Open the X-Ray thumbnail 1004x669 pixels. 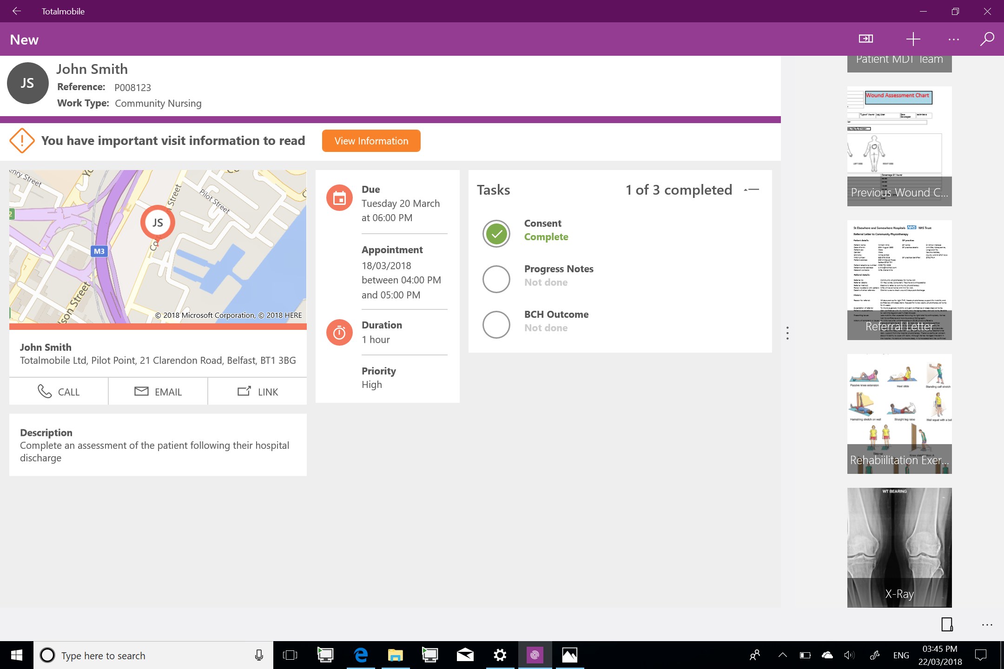pyautogui.click(x=899, y=547)
